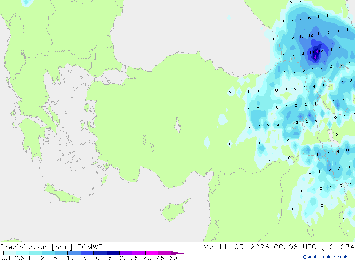
Task: Click the 5–10 mm legend swatch
Action: 61,253
